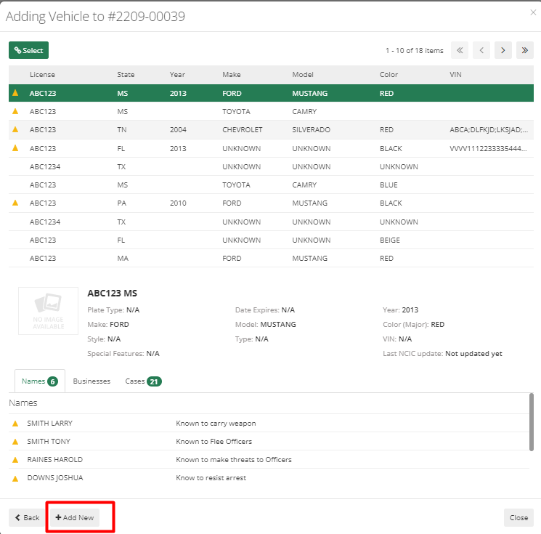This screenshot has width=541, height=534.
Task: Click the Add New button
Action: pos(75,517)
